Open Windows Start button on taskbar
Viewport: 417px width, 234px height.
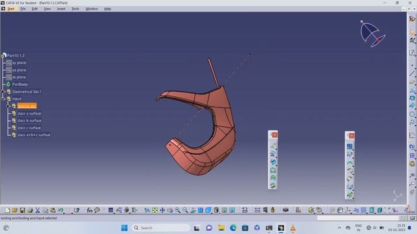click(x=124, y=228)
